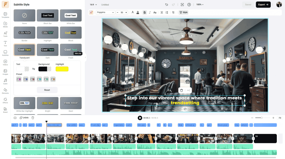Image resolution: width=285 pixels, height=159 pixels.
Task: Click the line spacing icon
Action: (x=167, y=12)
